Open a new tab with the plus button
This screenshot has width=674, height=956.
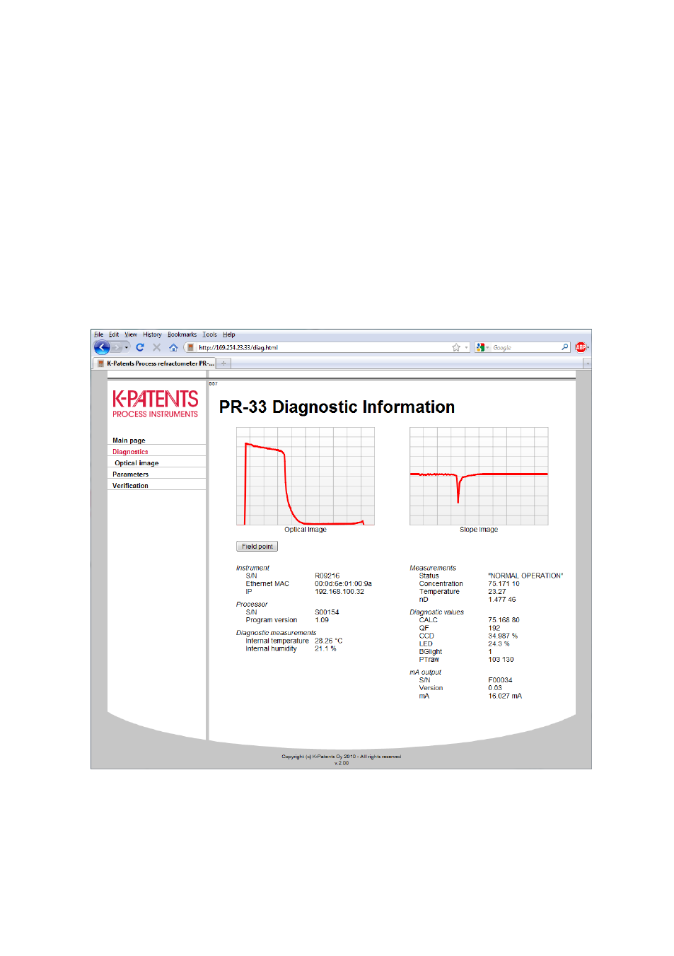223,363
